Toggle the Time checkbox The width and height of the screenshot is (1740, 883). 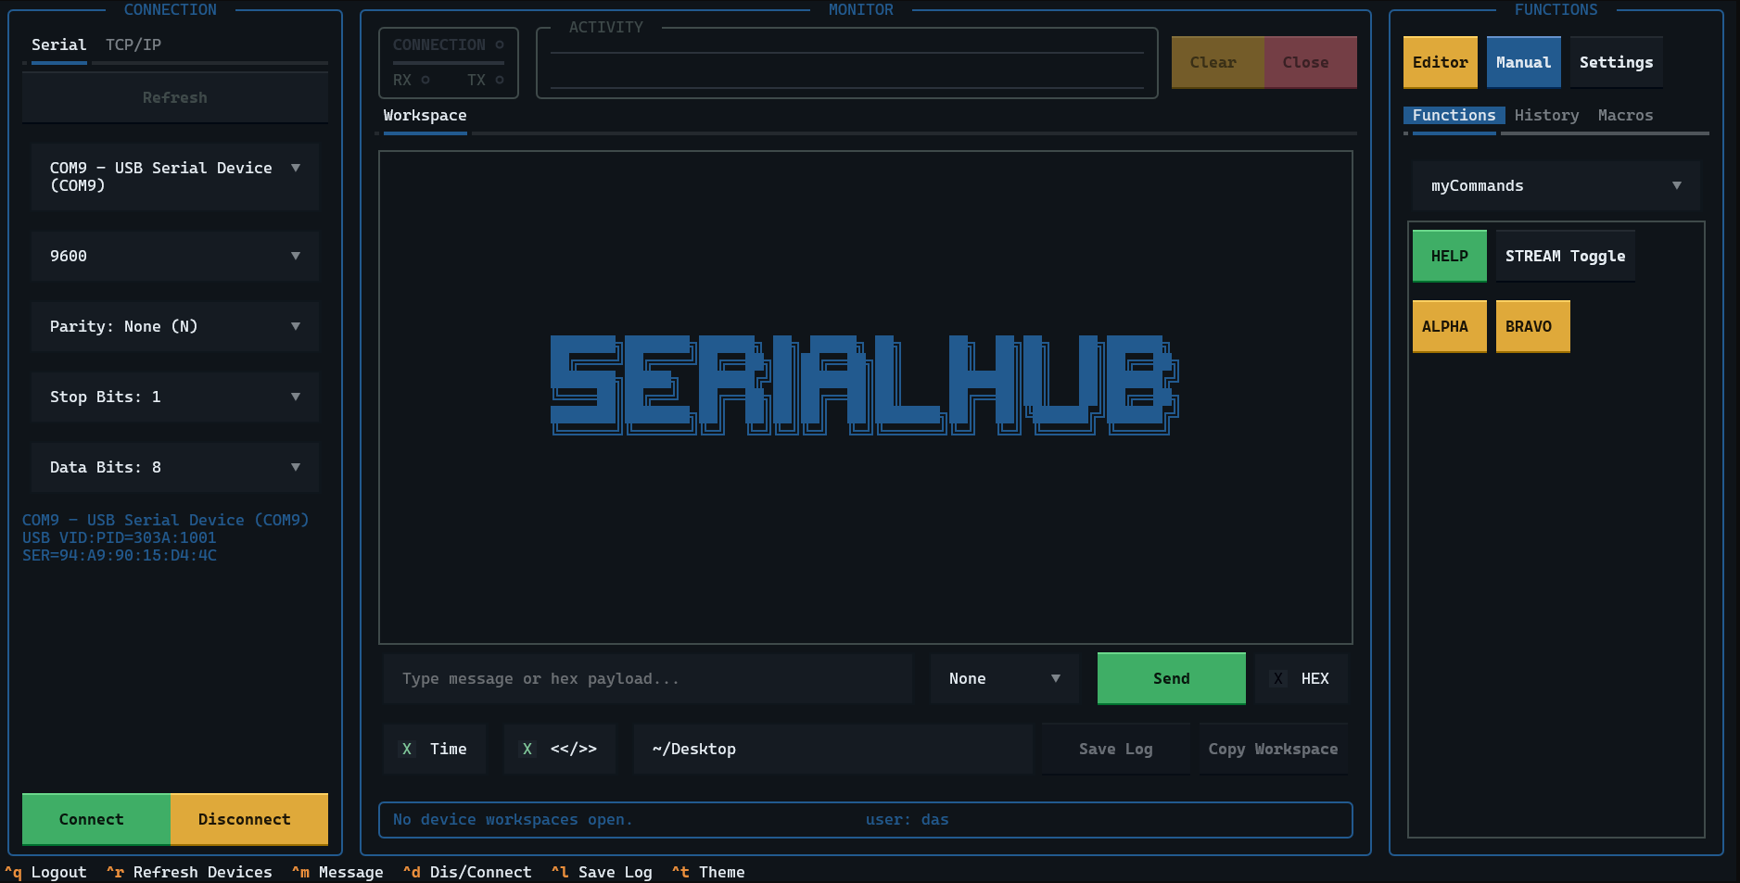(x=435, y=749)
